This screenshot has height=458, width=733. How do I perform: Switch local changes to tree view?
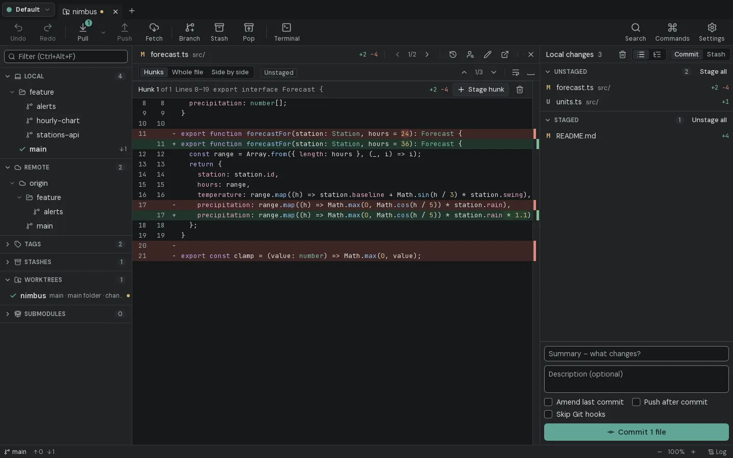pos(658,54)
